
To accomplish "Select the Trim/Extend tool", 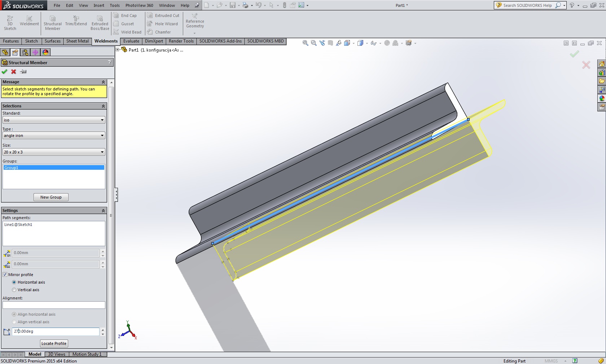I will tap(76, 21).
